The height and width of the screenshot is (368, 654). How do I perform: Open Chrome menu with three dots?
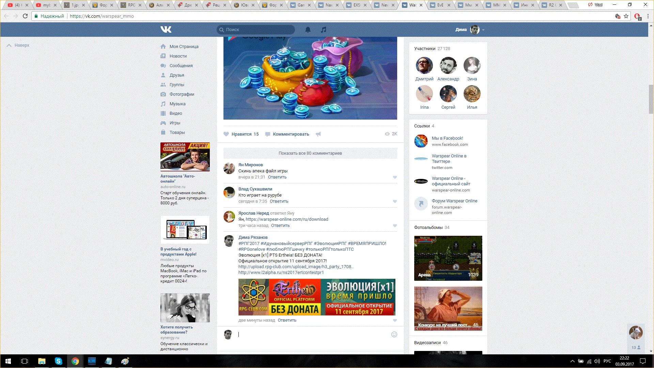pyautogui.click(x=648, y=16)
